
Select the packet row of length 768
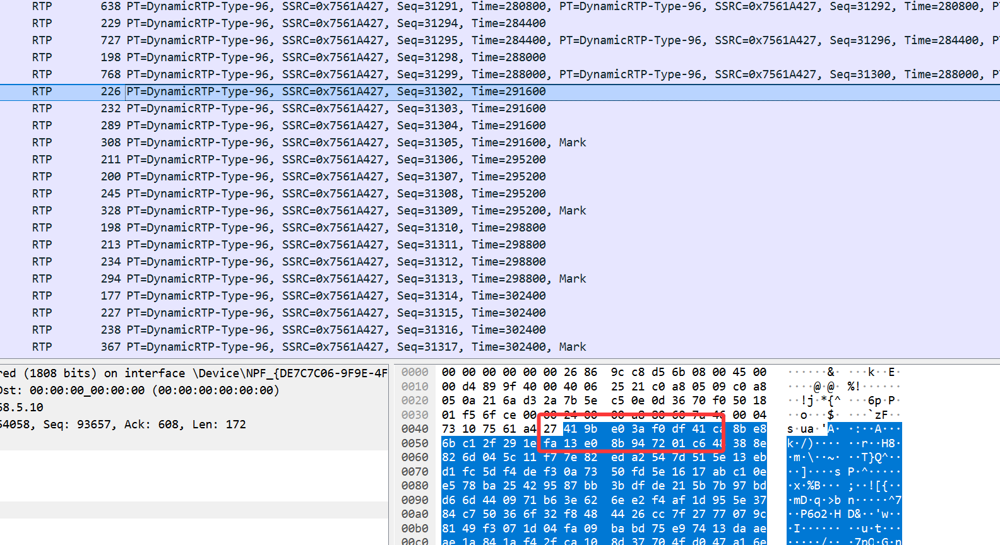[x=500, y=74]
